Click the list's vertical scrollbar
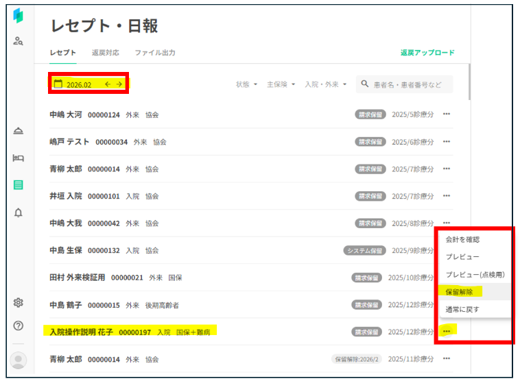This screenshot has width=520, height=381. 469,82
